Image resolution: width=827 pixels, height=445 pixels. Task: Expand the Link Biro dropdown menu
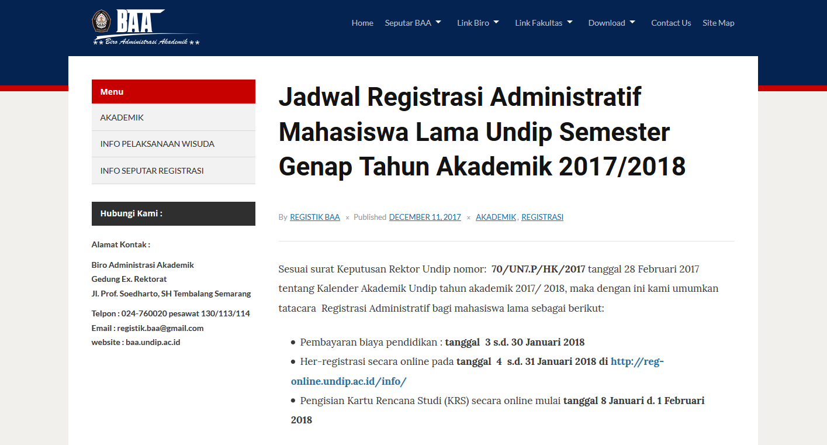click(477, 23)
